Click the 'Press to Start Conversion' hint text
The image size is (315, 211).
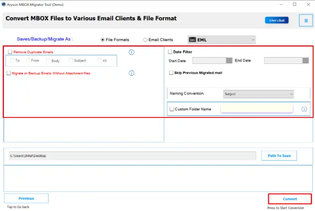point(285,208)
